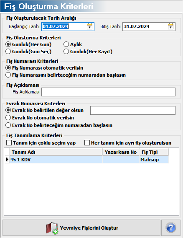183x238 pixels.
Task: Click the Fiş Tipi column header
Action: click(x=154, y=152)
